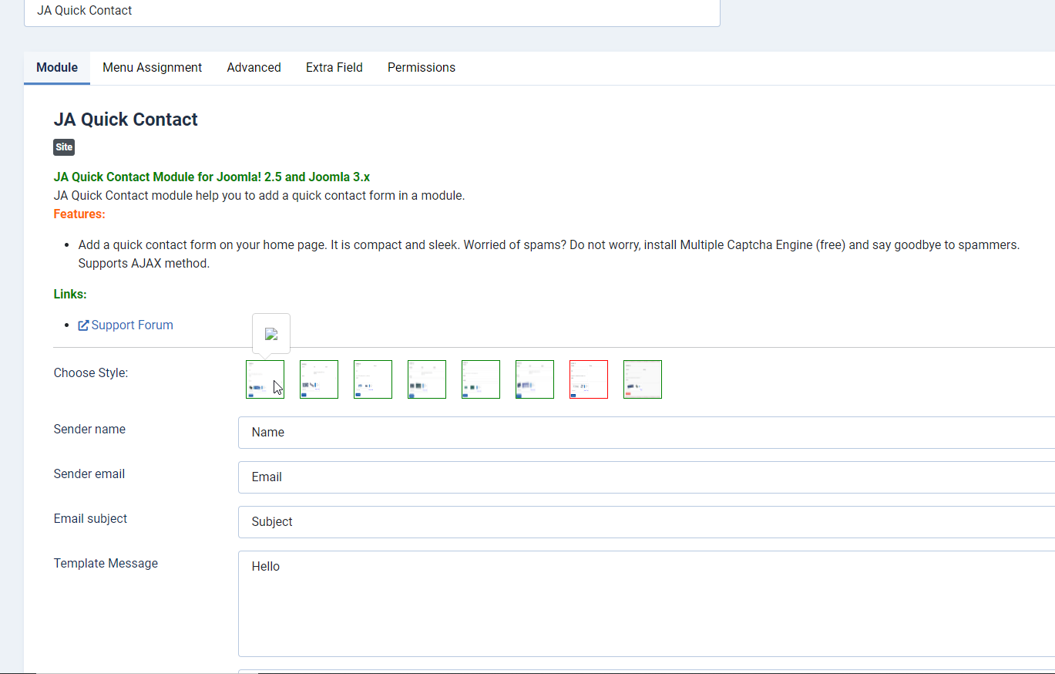This screenshot has height=674, width=1055.
Task: Click the external-link icon beside Support Forum
Action: coord(84,325)
